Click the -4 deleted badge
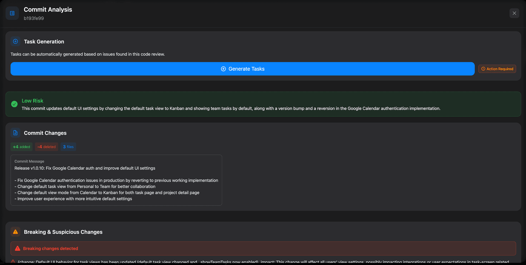This screenshot has width=526, height=265. [47, 147]
